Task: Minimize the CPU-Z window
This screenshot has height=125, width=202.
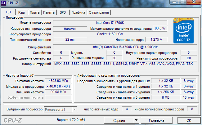Action: click(x=174, y=2)
